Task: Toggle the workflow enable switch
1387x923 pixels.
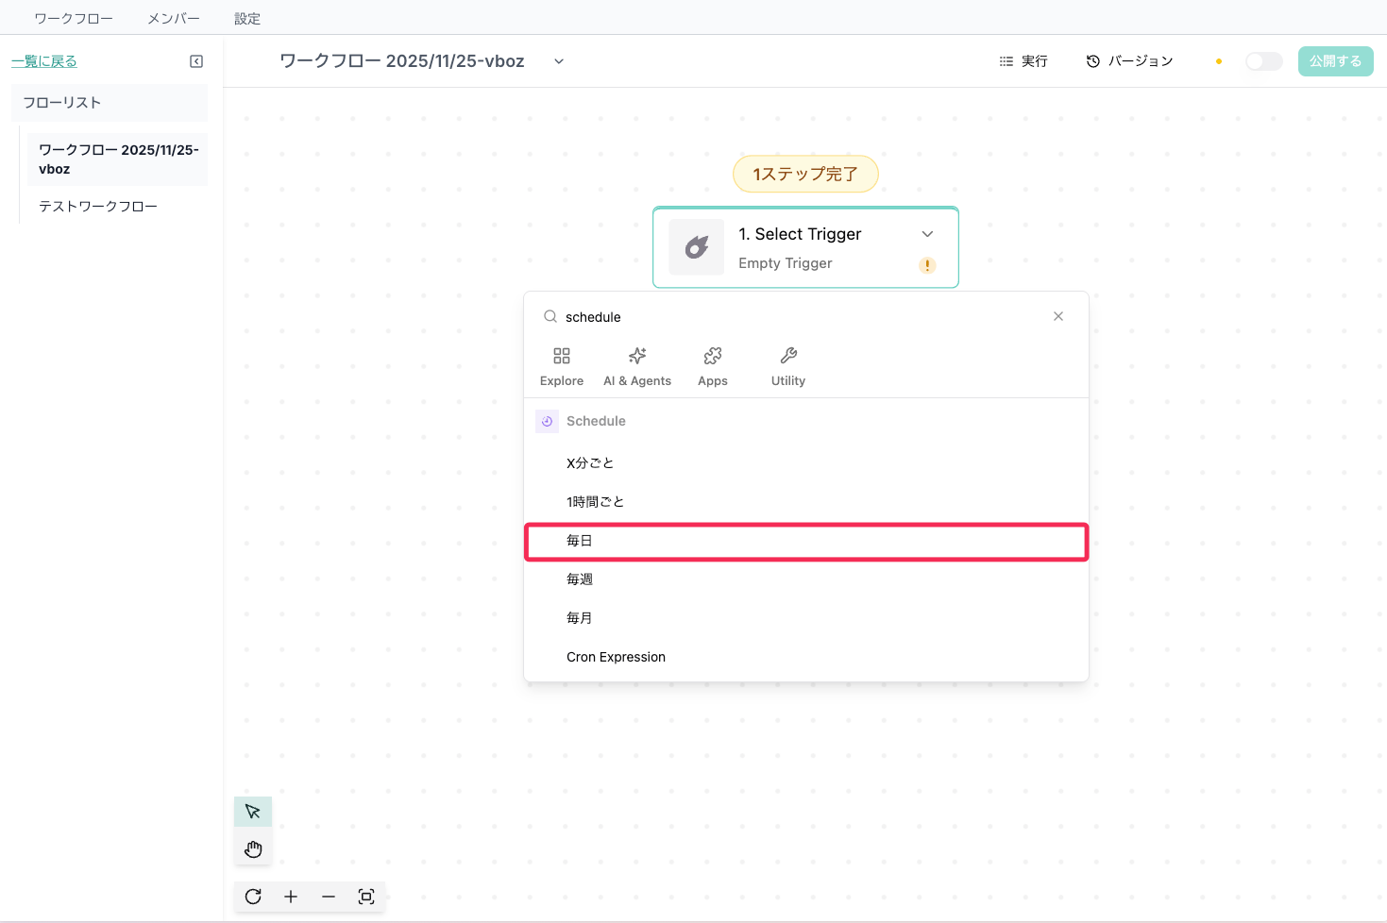Action: point(1264,61)
